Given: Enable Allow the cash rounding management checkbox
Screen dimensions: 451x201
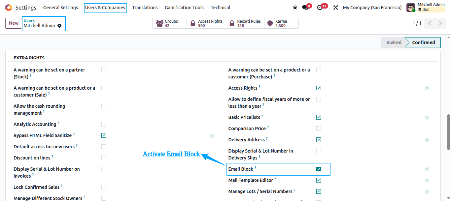Looking at the screenshot, I should pos(104,106).
